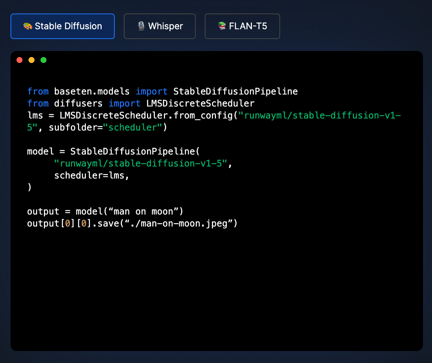Click the 'subfolder=' keyword argument

click(x=76, y=127)
